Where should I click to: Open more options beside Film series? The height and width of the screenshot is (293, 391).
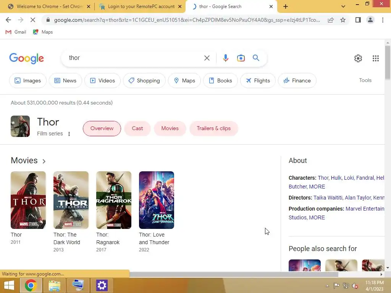(x=69, y=134)
